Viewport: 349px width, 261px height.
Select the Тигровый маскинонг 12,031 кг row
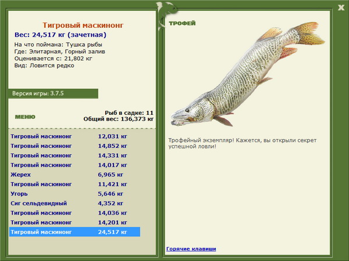[x=74, y=136]
